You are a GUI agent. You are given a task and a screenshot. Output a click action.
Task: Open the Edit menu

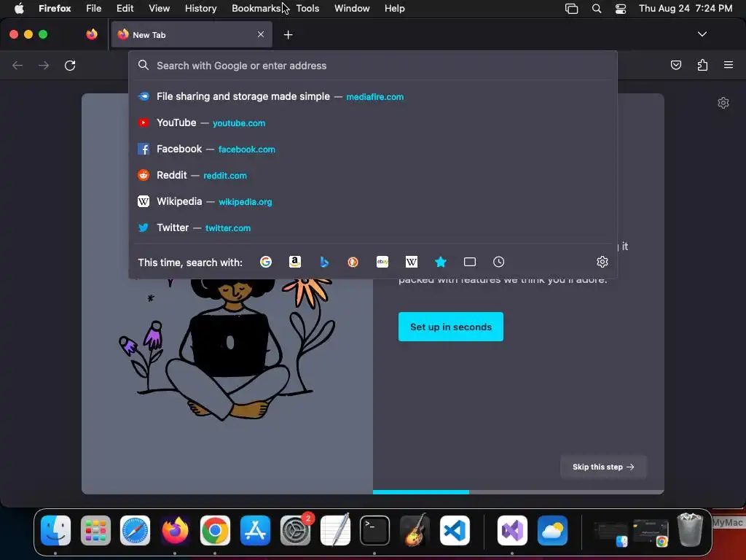125,8
